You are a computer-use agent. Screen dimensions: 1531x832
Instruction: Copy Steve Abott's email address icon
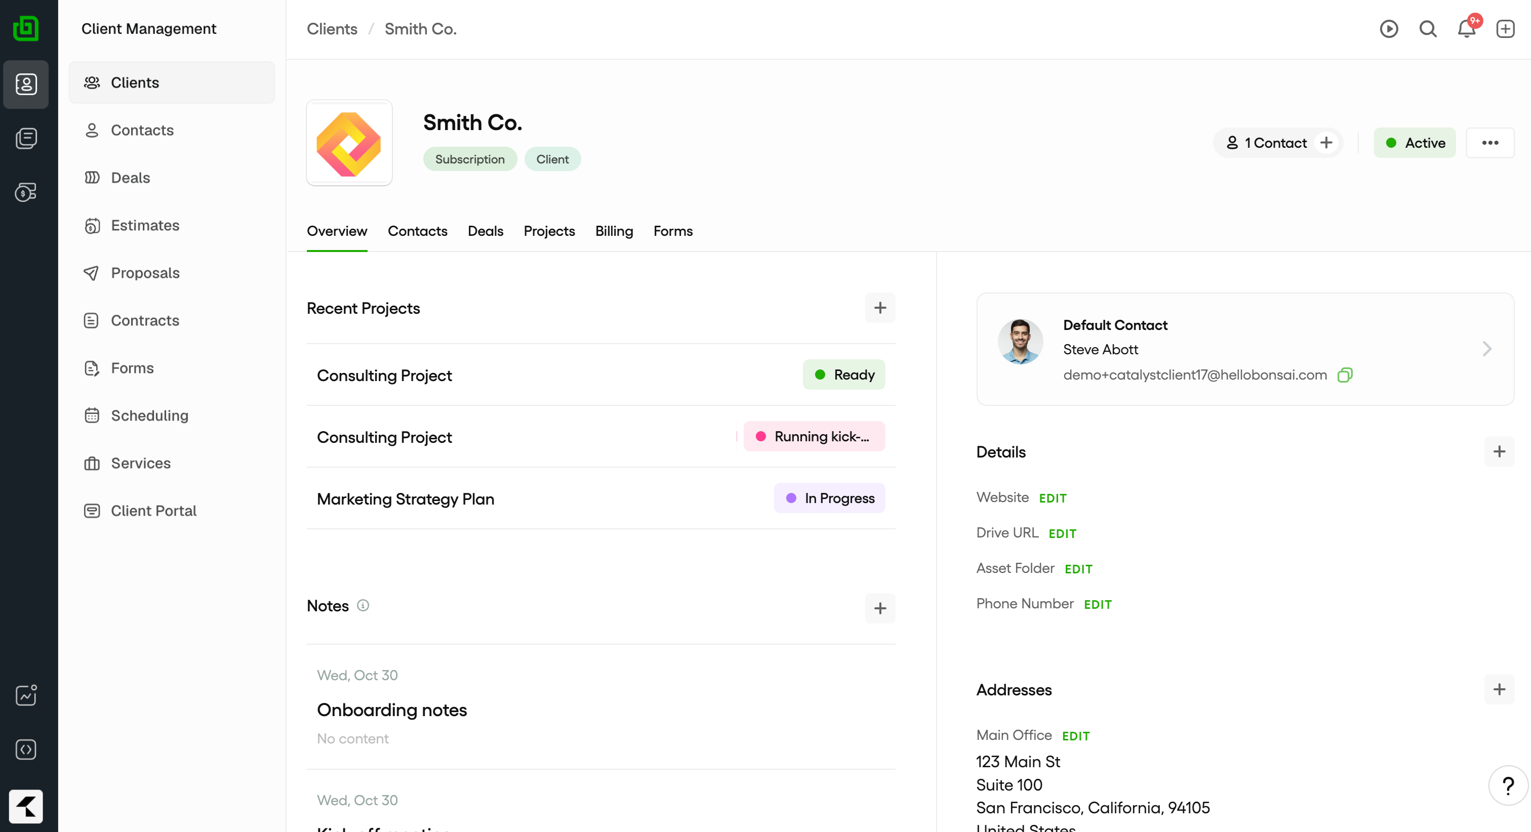(x=1345, y=375)
